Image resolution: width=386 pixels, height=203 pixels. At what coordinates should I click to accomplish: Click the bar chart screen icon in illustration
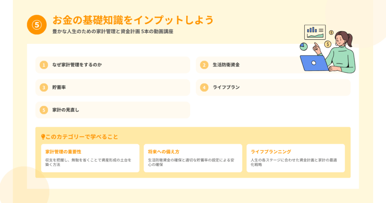pyautogui.click(x=315, y=32)
